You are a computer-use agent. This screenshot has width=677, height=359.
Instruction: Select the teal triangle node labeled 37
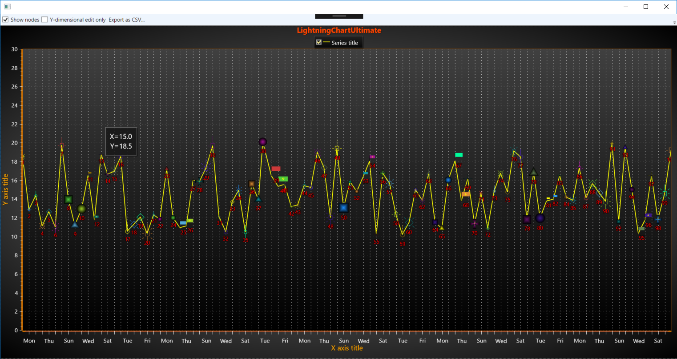pyautogui.click(x=258, y=199)
